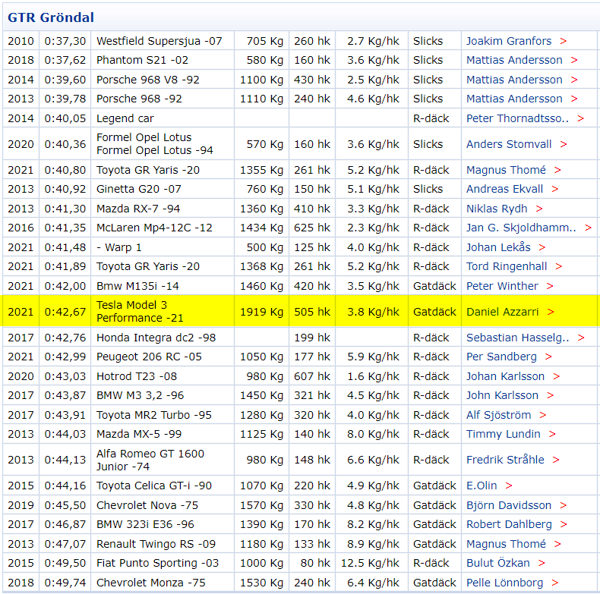Click red arrow in Renault Twingo RS row
This screenshot has height=594, width=600.
tap(557, 544)
